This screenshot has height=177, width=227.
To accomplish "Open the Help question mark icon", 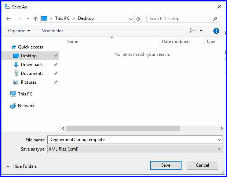I will click(x=216, y=31).
